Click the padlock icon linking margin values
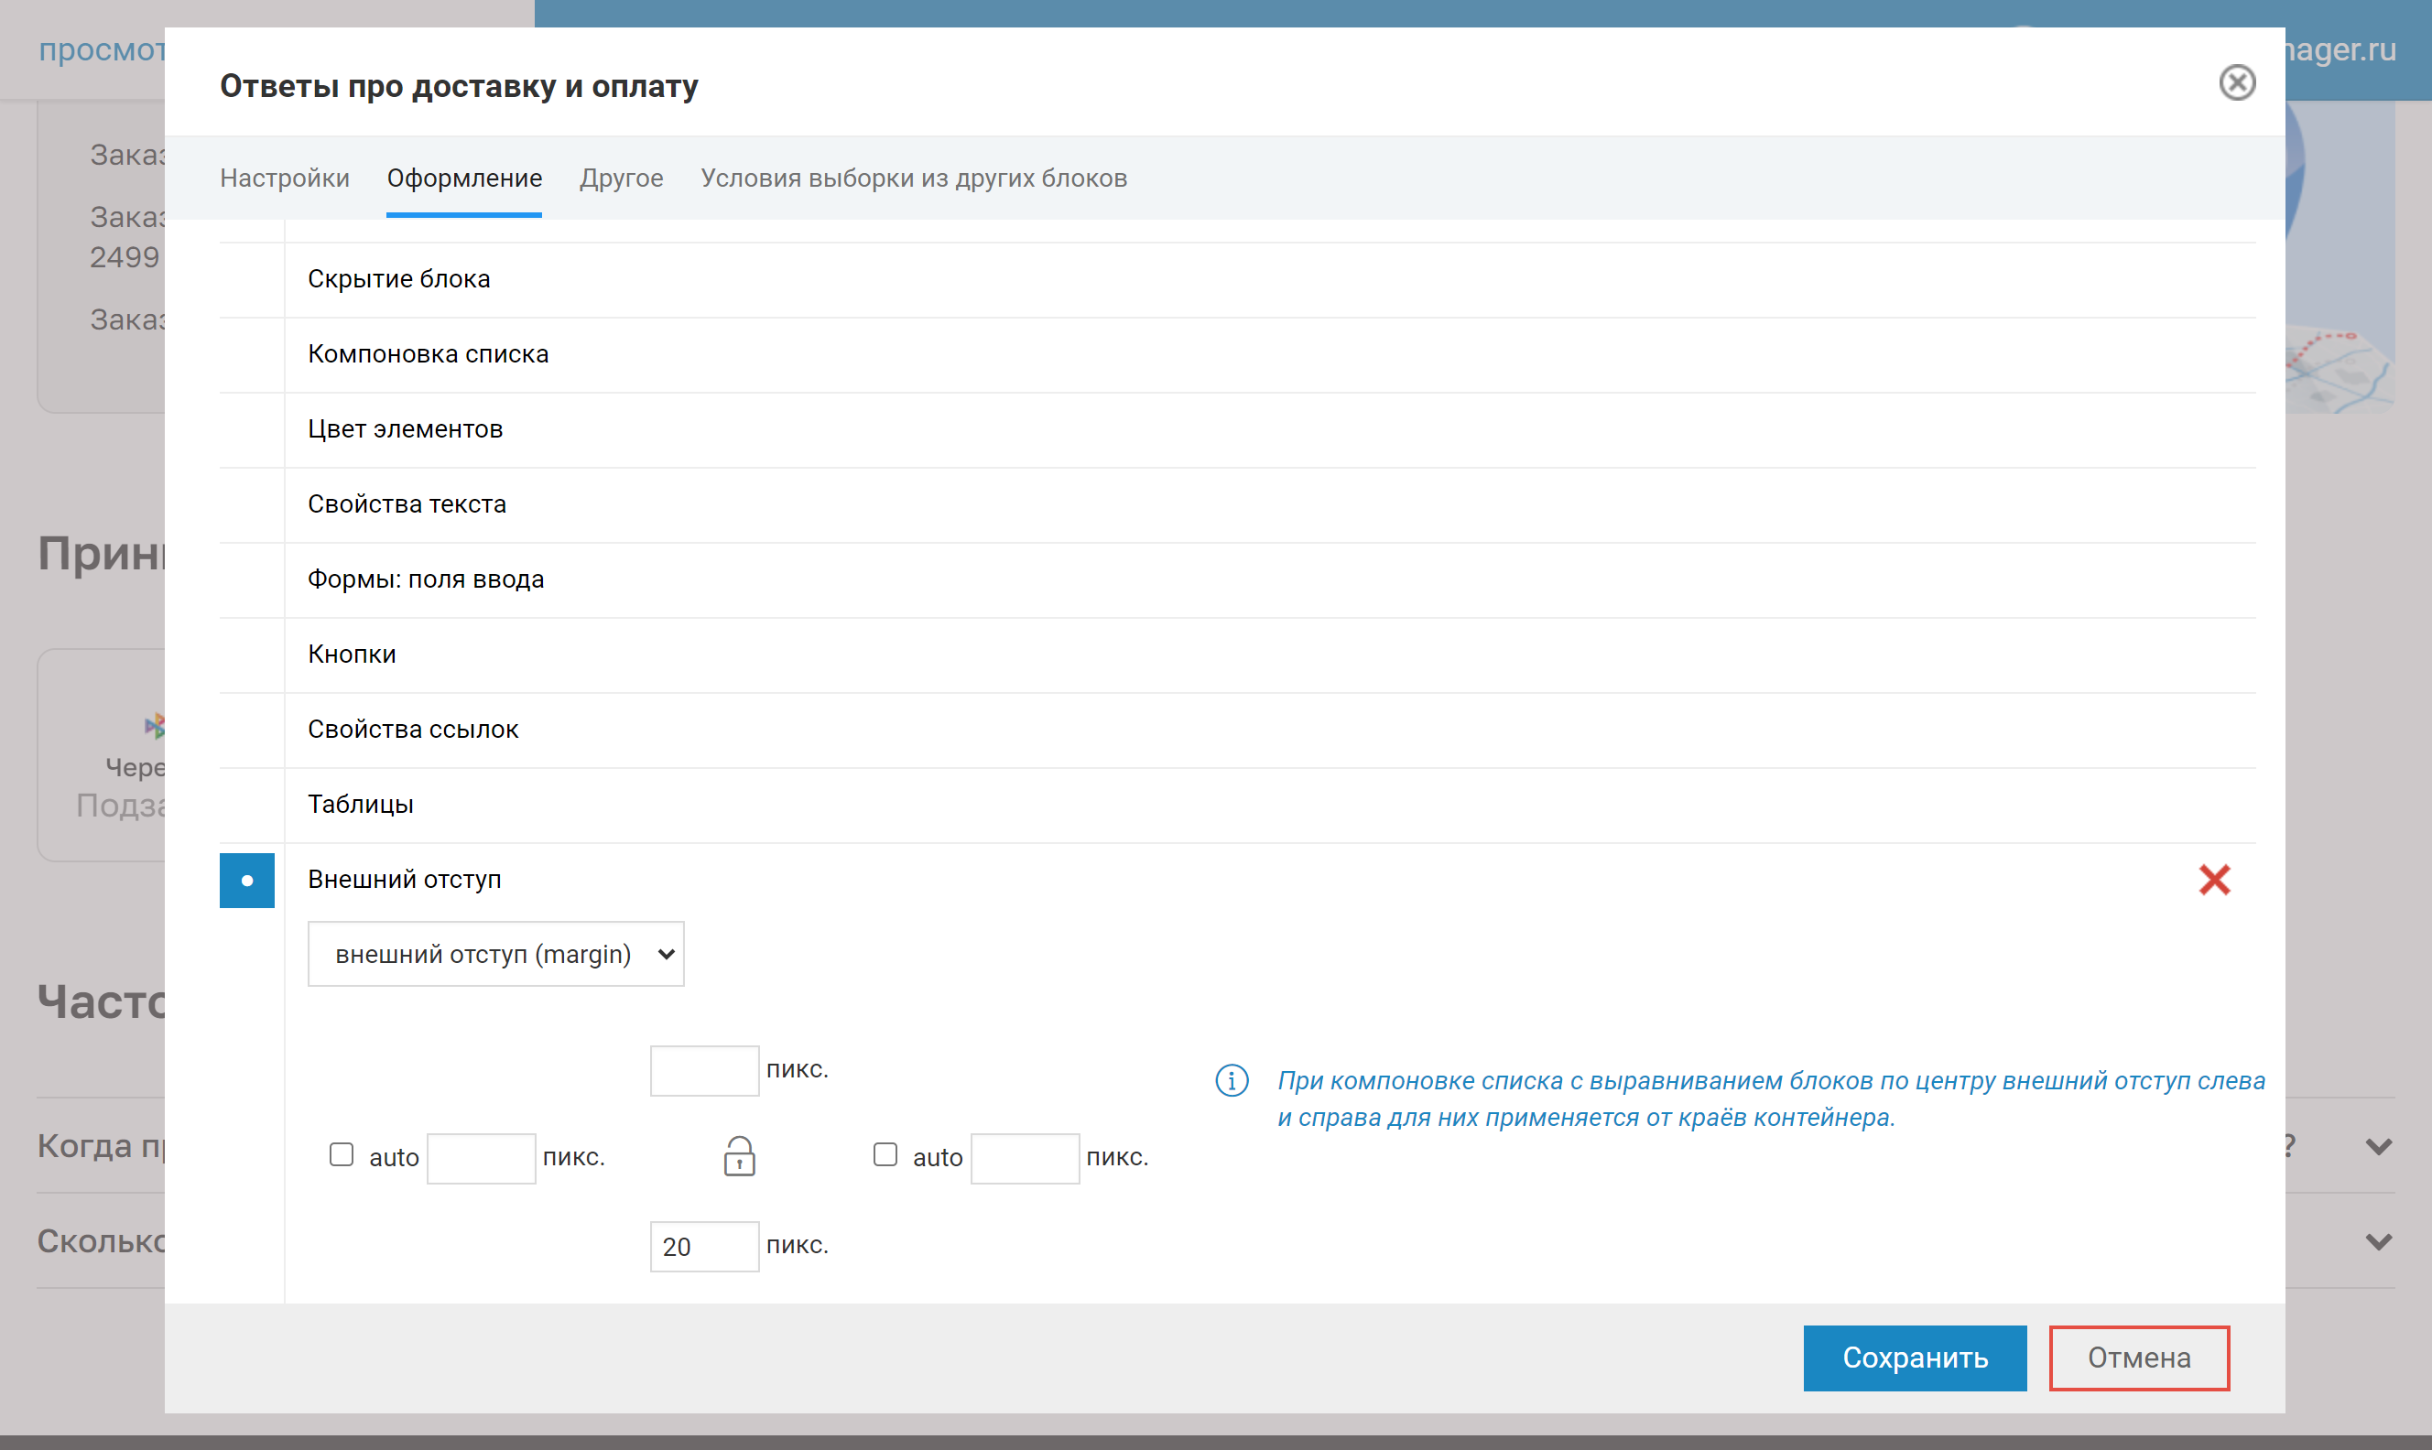This screenshot has width=2432, height=1450. [x=739, y=1156]
